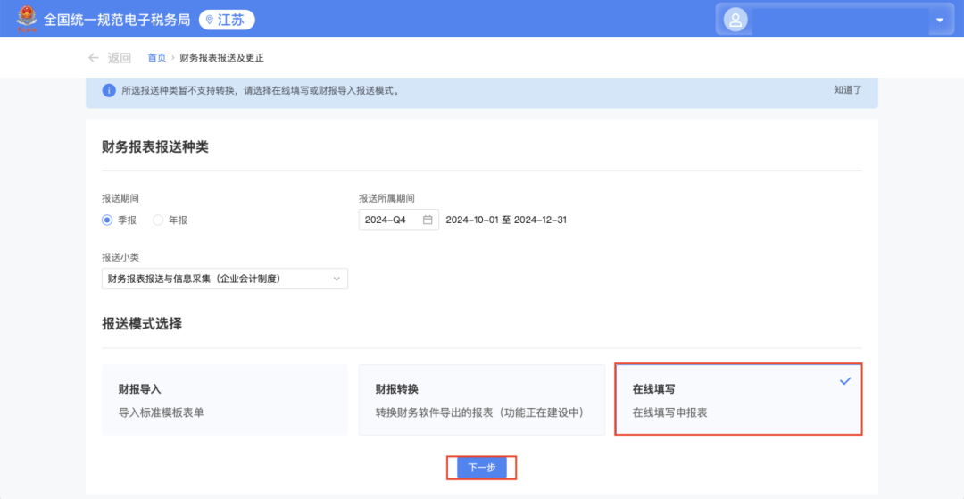Choose the 财报转换 mode card
This screenshot has width=964, height=499.
(482, 400)
